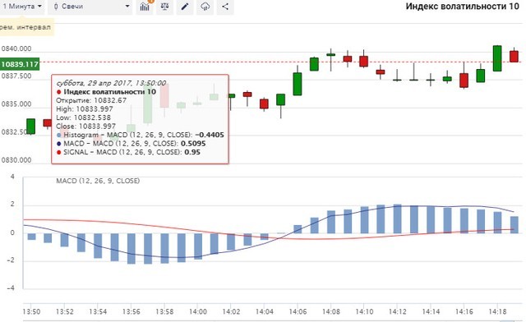Open the indicators bar-chart icon
526x322 pixels.
(145, 7)
